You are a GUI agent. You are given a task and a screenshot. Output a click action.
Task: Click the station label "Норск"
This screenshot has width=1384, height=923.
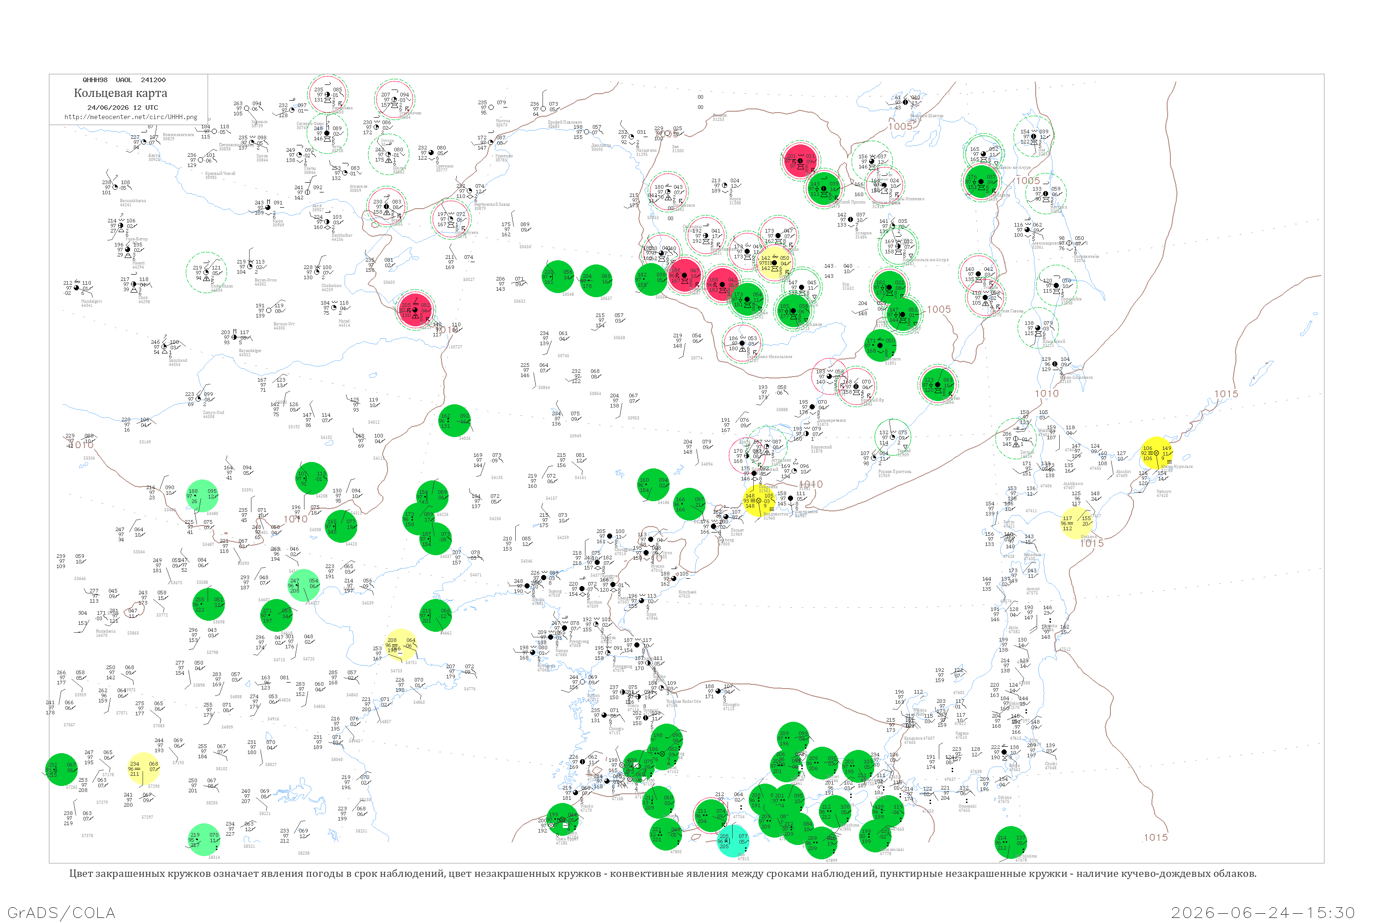click(x=735, y=199)
